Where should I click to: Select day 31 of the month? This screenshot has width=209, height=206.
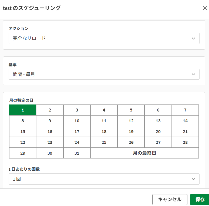coord(77,153)
